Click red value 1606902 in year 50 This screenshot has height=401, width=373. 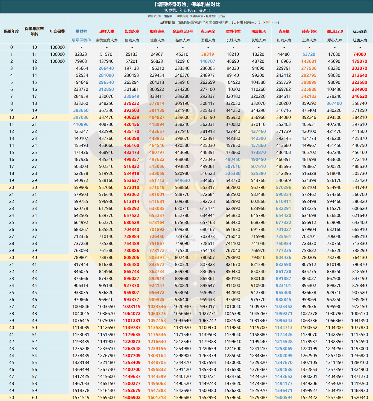131,398
